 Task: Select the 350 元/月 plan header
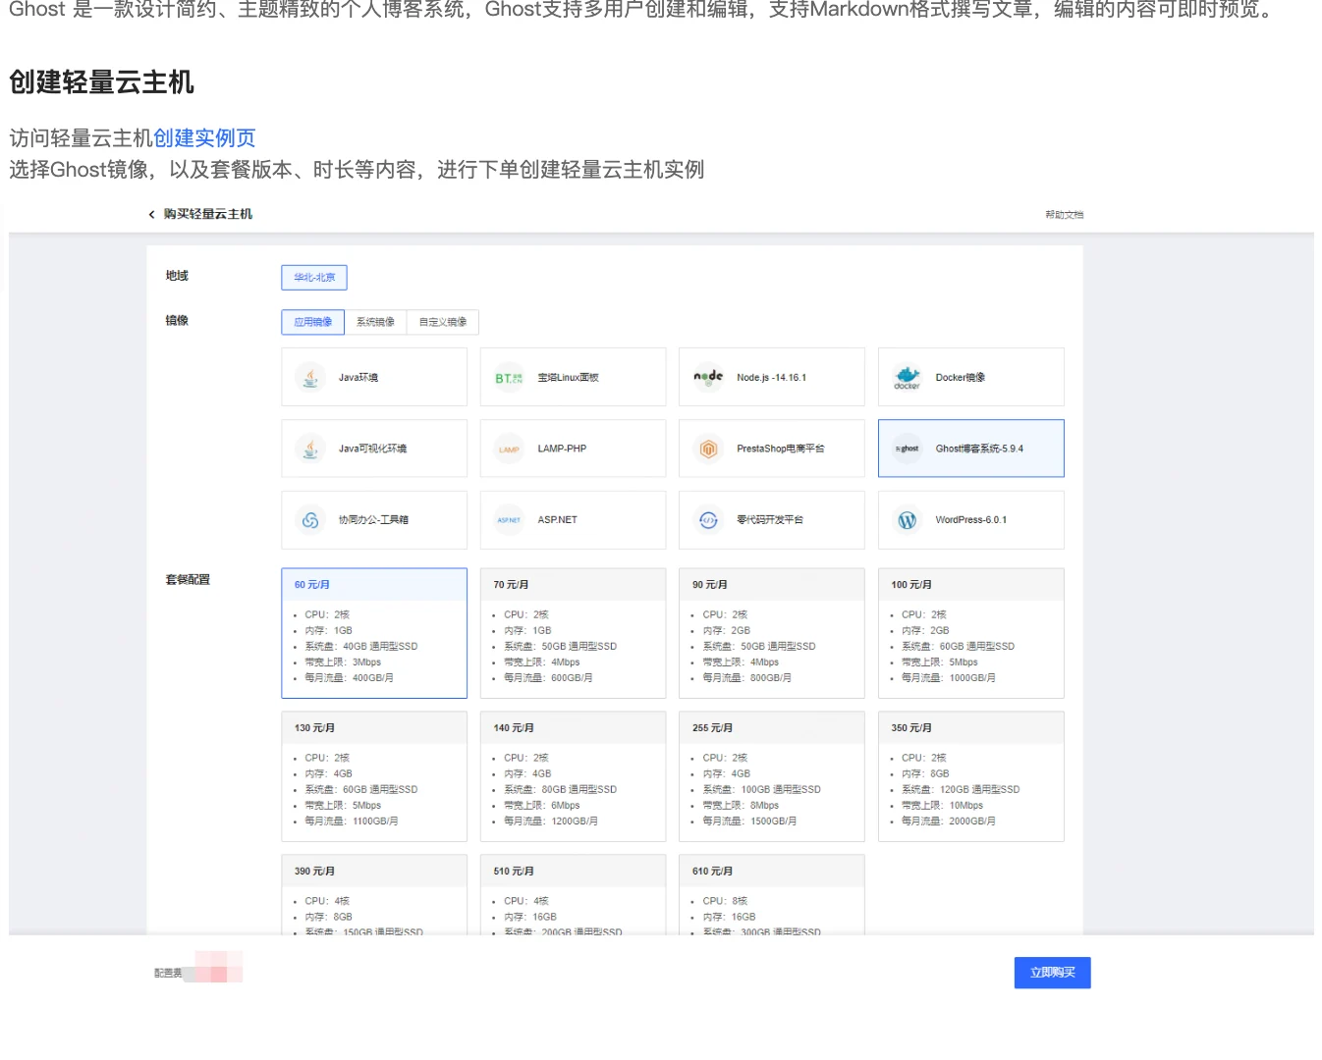[x=970, y=728]
